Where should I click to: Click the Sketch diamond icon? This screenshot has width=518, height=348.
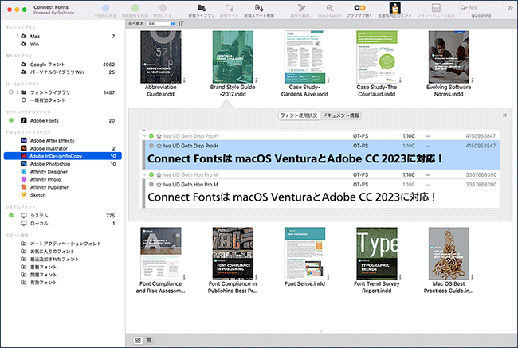point(23,195)
